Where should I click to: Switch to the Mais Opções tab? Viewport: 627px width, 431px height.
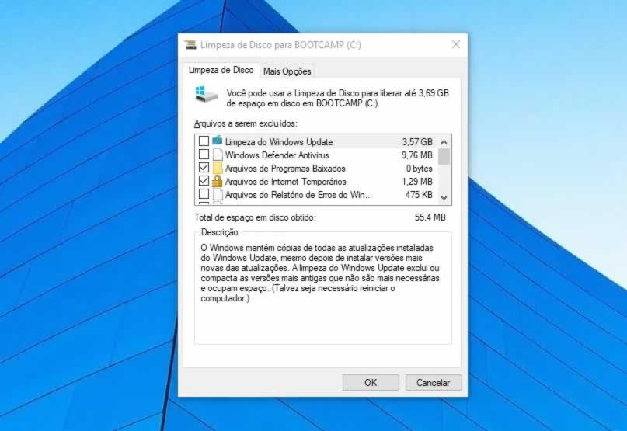click(x=287, y=71)
